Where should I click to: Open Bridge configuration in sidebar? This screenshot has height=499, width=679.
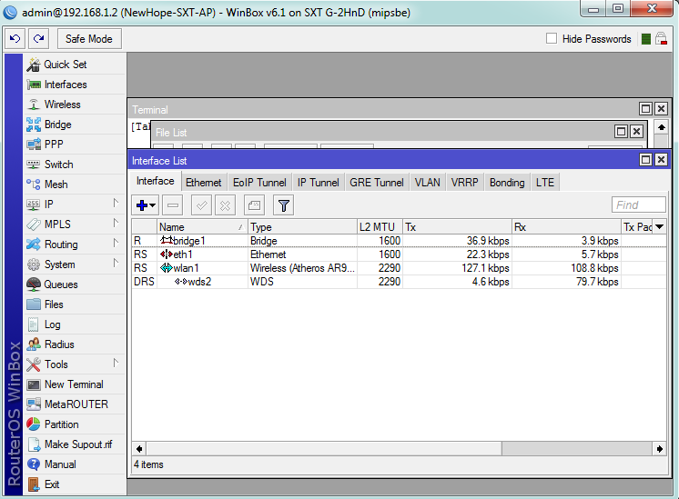[x=75, y=125]
